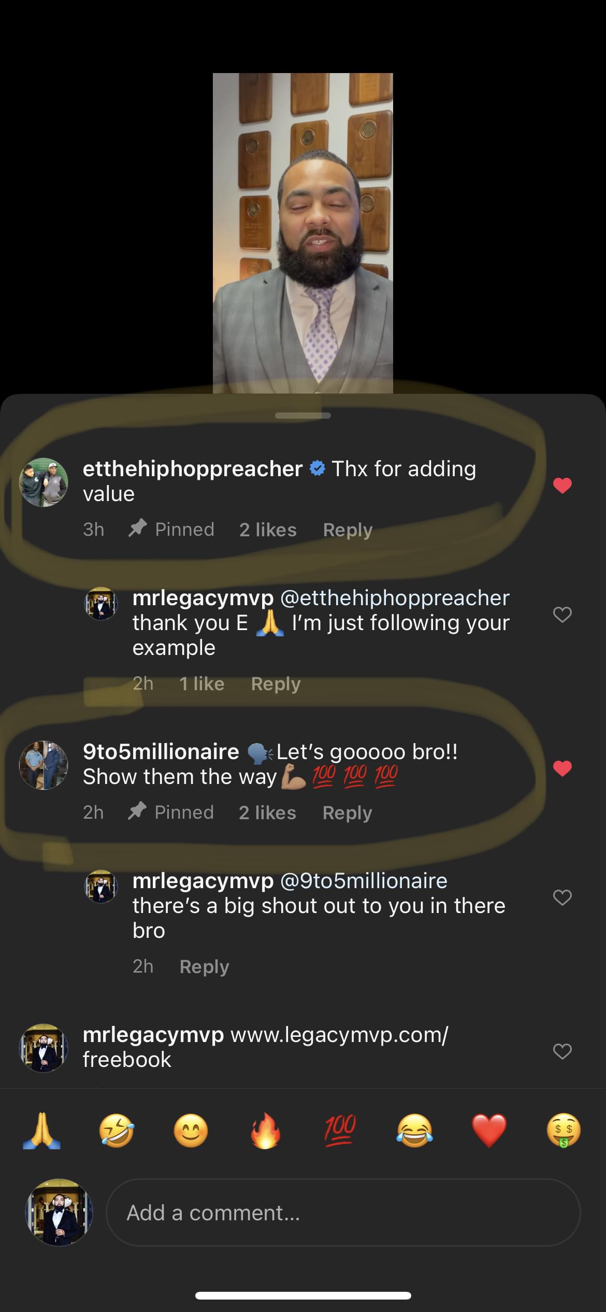Focus the 'Add a comment...' field

pyautogui.click(x=343, y=1213)
